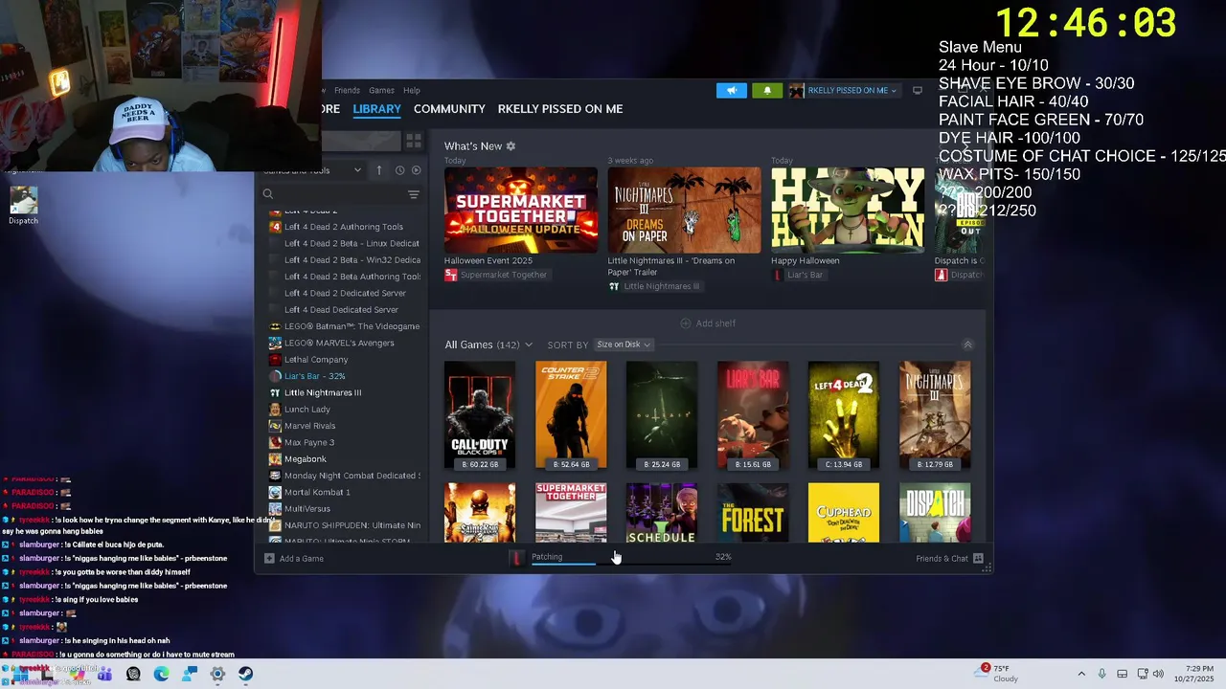Open the Cuphead cover
The width and height of the screenshot is (1226, 689).
point(844,513)
